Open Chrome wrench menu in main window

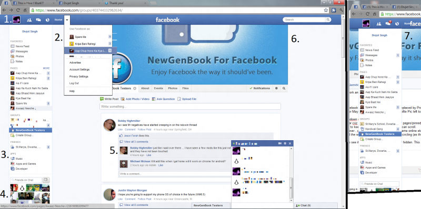pos(342,10)
